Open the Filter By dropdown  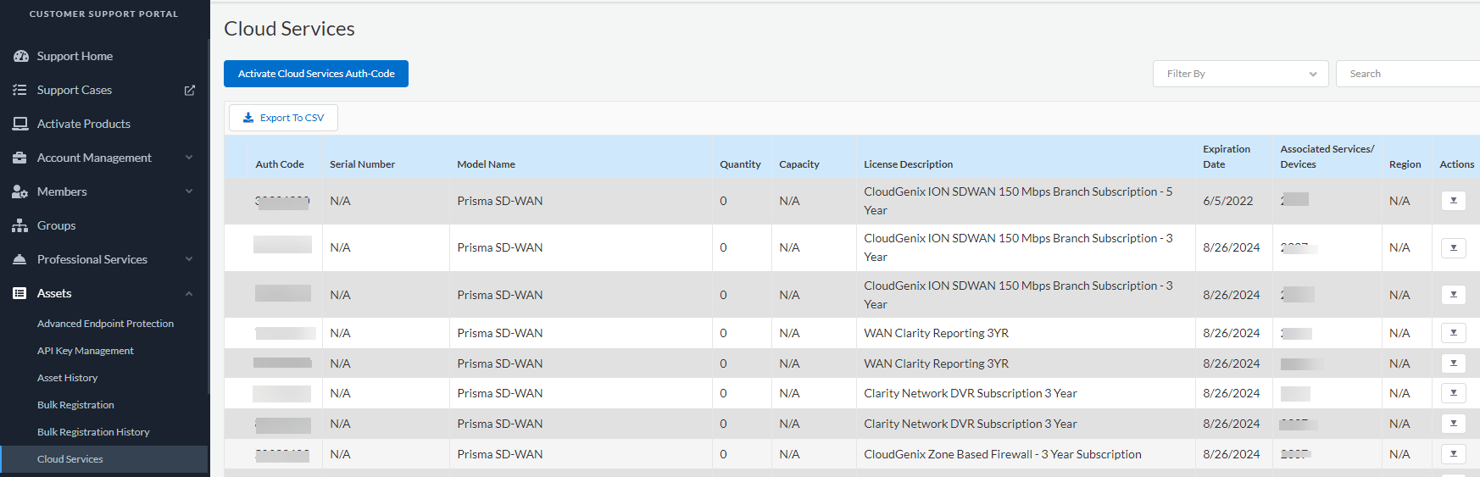point(1240,74)
